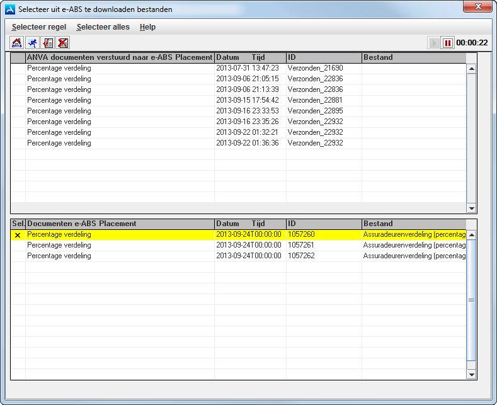Viewport: 497px width, 405px height.
Task: Click the 'Documenten e-ABS Placement' column header
Action: 120,224
